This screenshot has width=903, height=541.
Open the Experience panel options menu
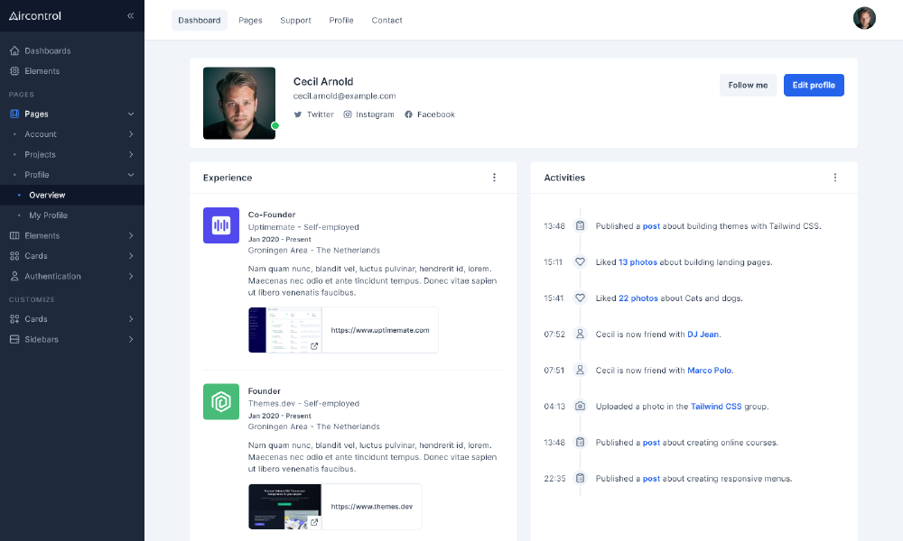[x=494, y=178]
